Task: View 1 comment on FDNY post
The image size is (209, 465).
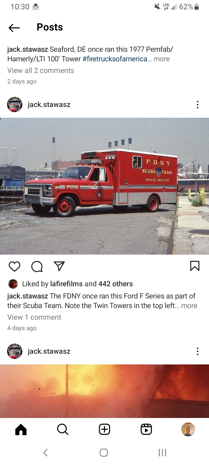Action: [34, 317]
